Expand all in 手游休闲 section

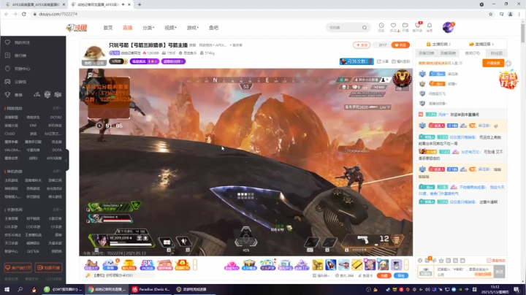point(57,210)
